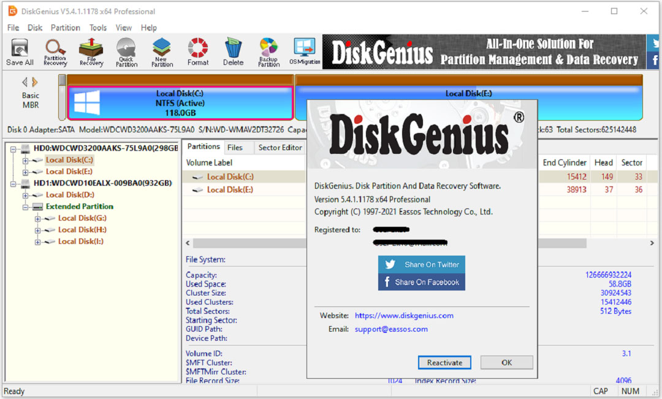
Task: Click partition list scroll right arrow
Action: (x=652, y=243)
